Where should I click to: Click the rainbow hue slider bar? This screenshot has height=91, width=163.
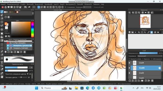(x=32, y=30)
